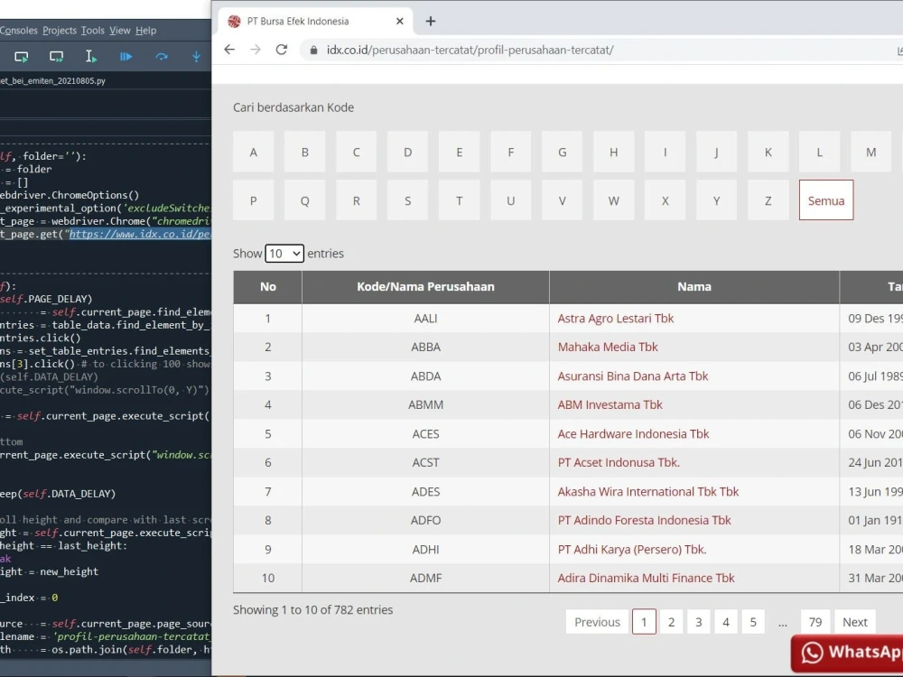903x677 pixels.
Task: Filter companies by letter K
Action: coord(768,152)
